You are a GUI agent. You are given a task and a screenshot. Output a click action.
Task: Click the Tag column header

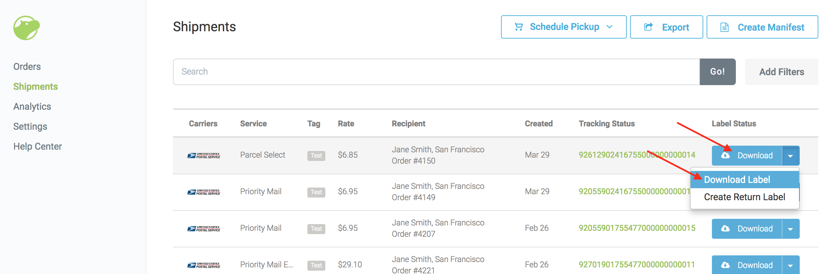314,124
